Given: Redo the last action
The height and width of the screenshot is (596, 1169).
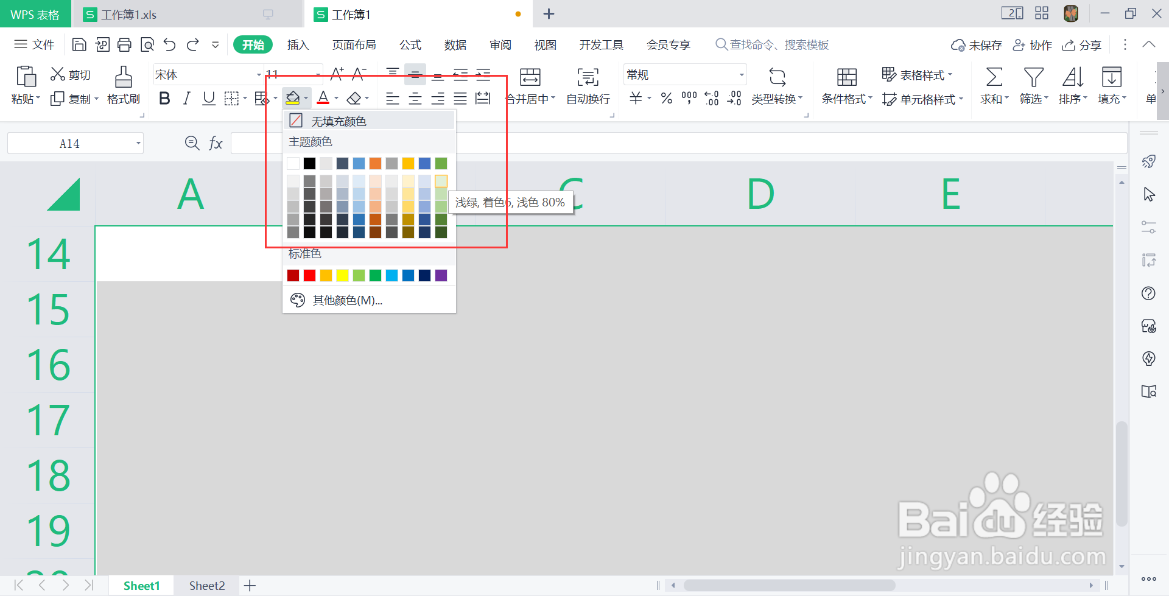Looking at the screenshot, I should (x=193, y=44).
